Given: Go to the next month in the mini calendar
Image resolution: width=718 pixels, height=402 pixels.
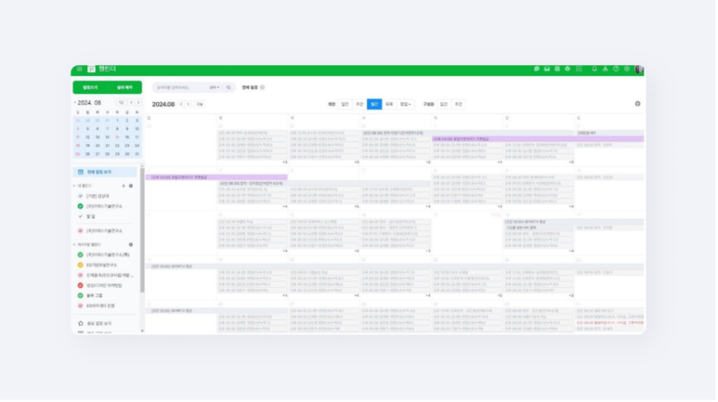Looking at the screenshot, I should coord(138,103).
